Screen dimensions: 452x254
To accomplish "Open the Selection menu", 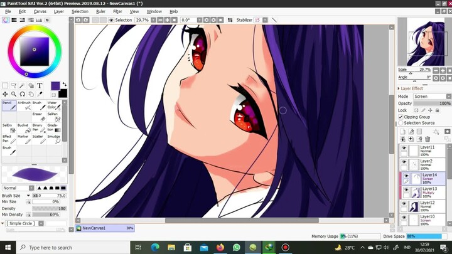I will pos(80,11).
